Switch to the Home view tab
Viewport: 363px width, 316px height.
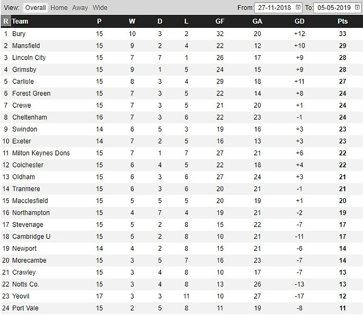coord(59,7)
